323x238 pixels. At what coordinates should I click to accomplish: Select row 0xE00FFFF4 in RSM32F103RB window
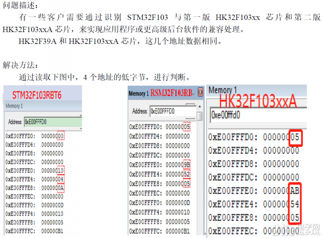pos(160,212)
